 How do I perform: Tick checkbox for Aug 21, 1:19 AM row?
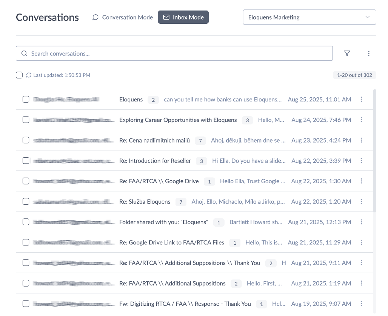click(26, 283)
